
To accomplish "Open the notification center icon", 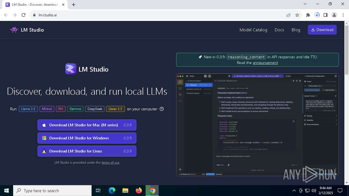I will (340, 191).
